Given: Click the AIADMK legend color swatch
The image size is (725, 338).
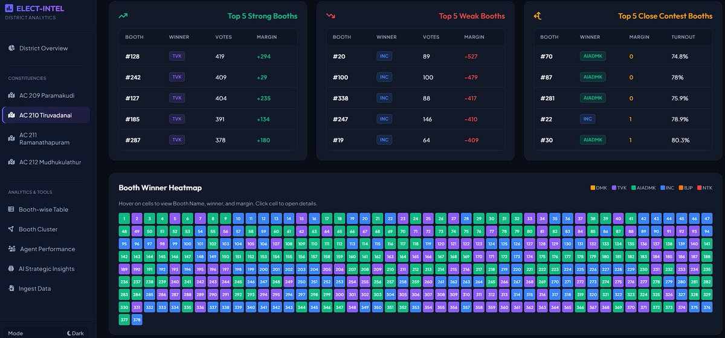Looking at the screenshot, I should (x=633, y=188).
